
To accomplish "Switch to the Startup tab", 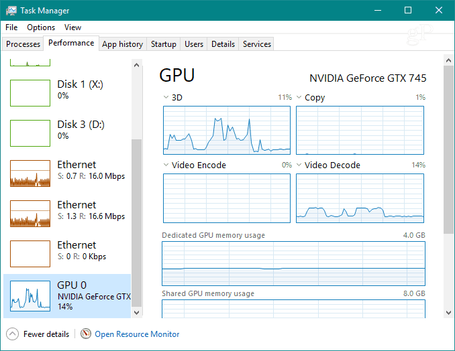I will coord(164,44).
